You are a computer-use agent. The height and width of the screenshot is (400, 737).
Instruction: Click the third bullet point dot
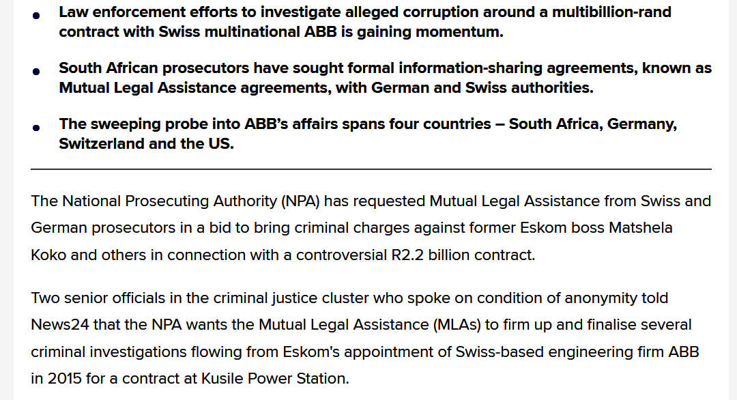[x=36, y=126]
